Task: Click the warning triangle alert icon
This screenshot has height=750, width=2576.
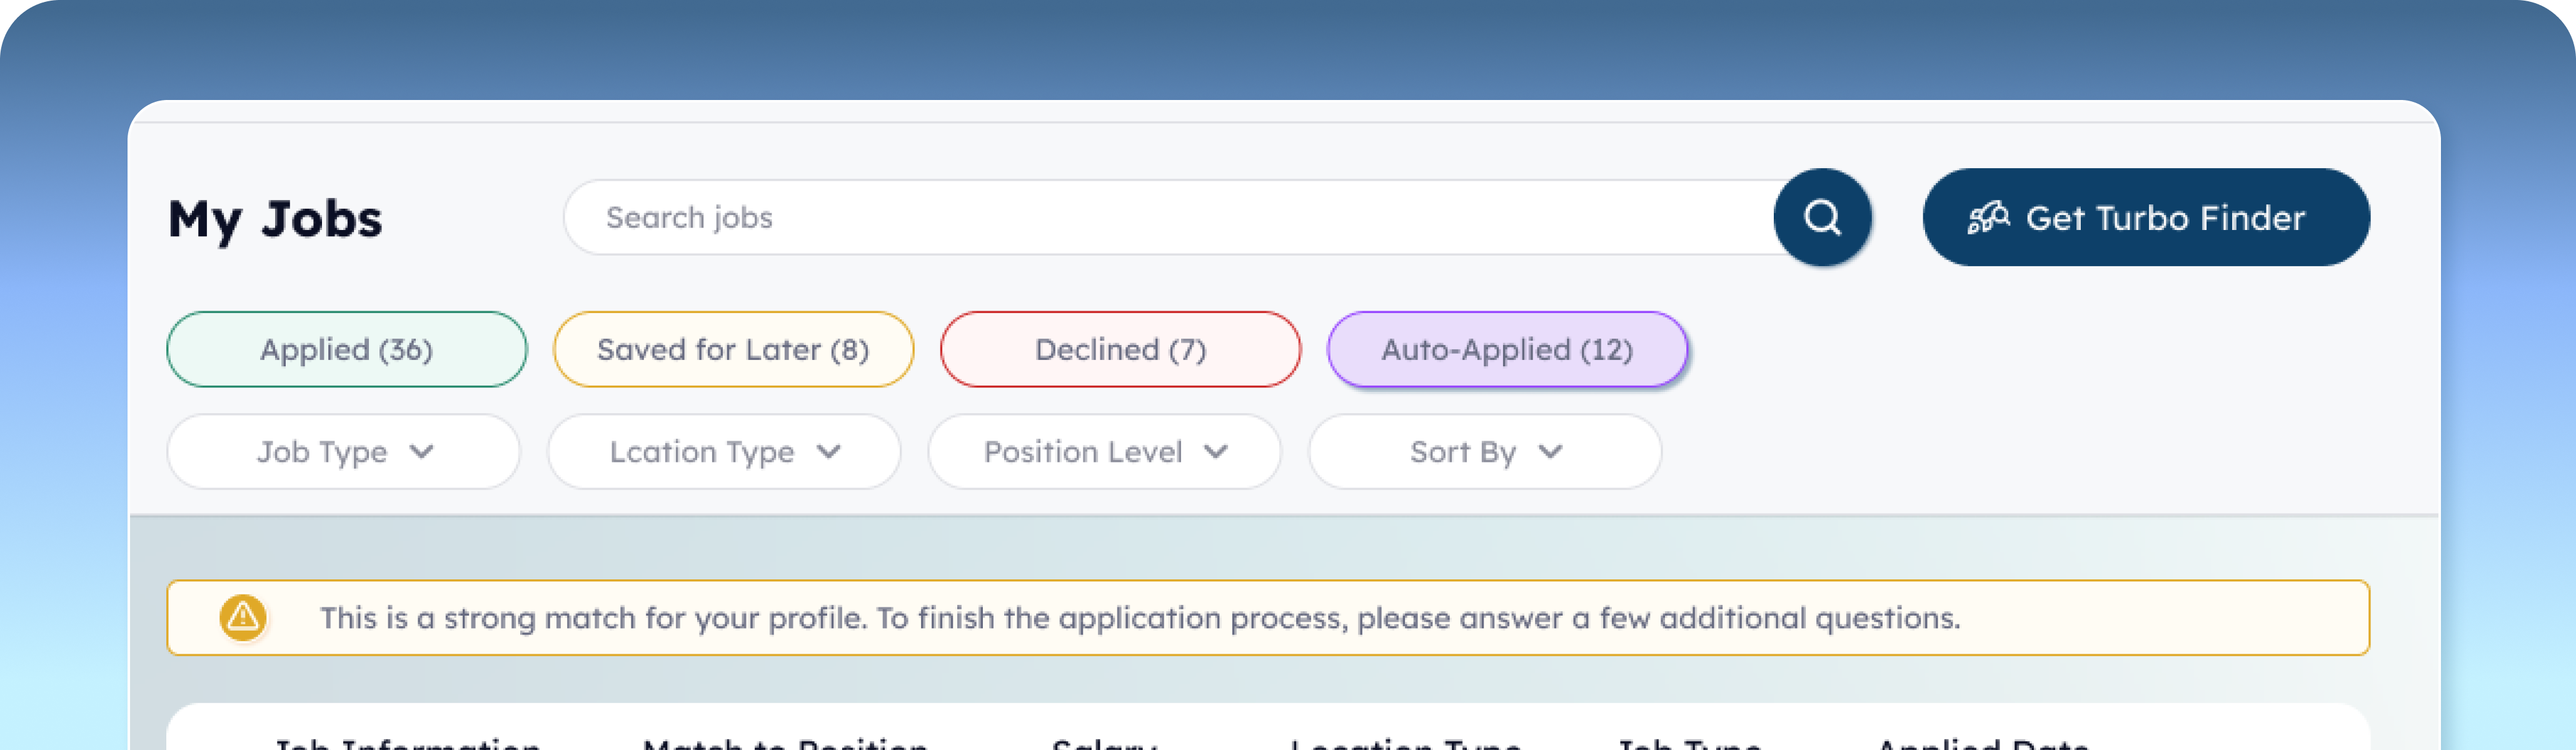Action: point(243,617)
